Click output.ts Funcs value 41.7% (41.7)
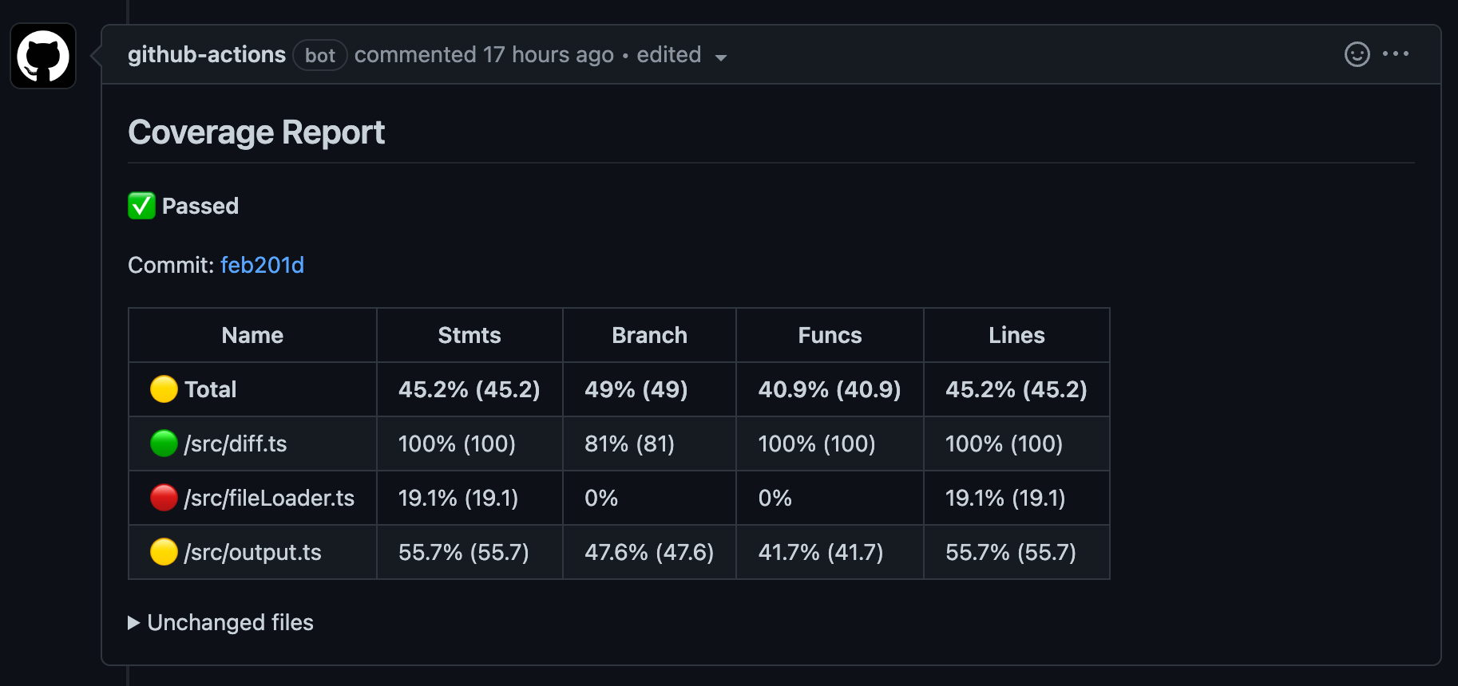This screenshot has width=1458, height=686. point(821,552)
